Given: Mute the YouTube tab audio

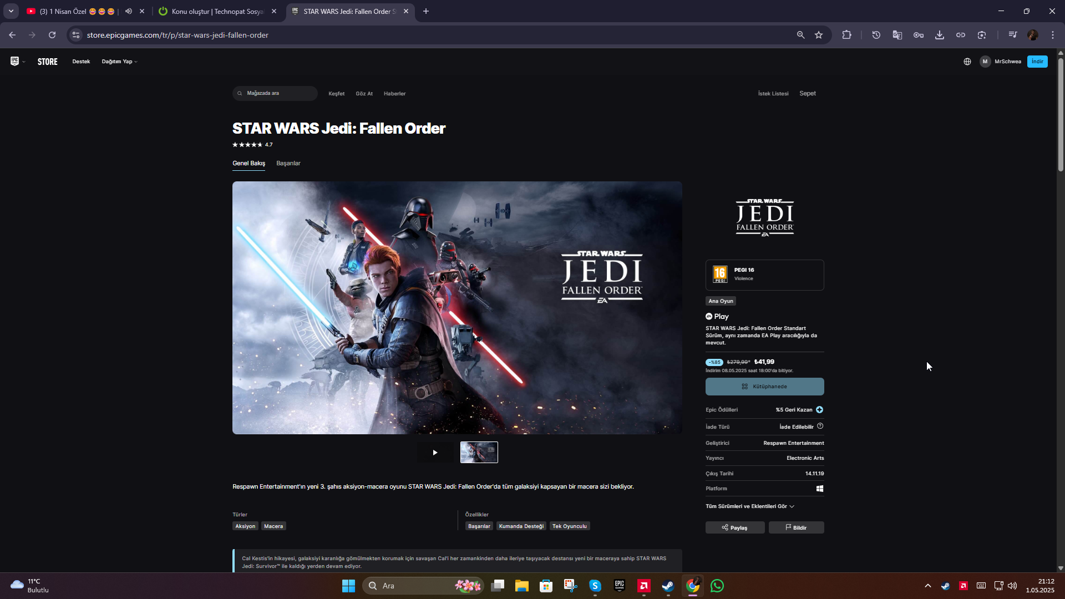Looking at the screenshot, I should click(x=129, y=11).
